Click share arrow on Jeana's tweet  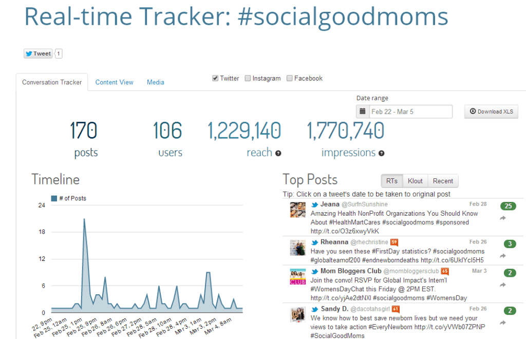[503, 218]
